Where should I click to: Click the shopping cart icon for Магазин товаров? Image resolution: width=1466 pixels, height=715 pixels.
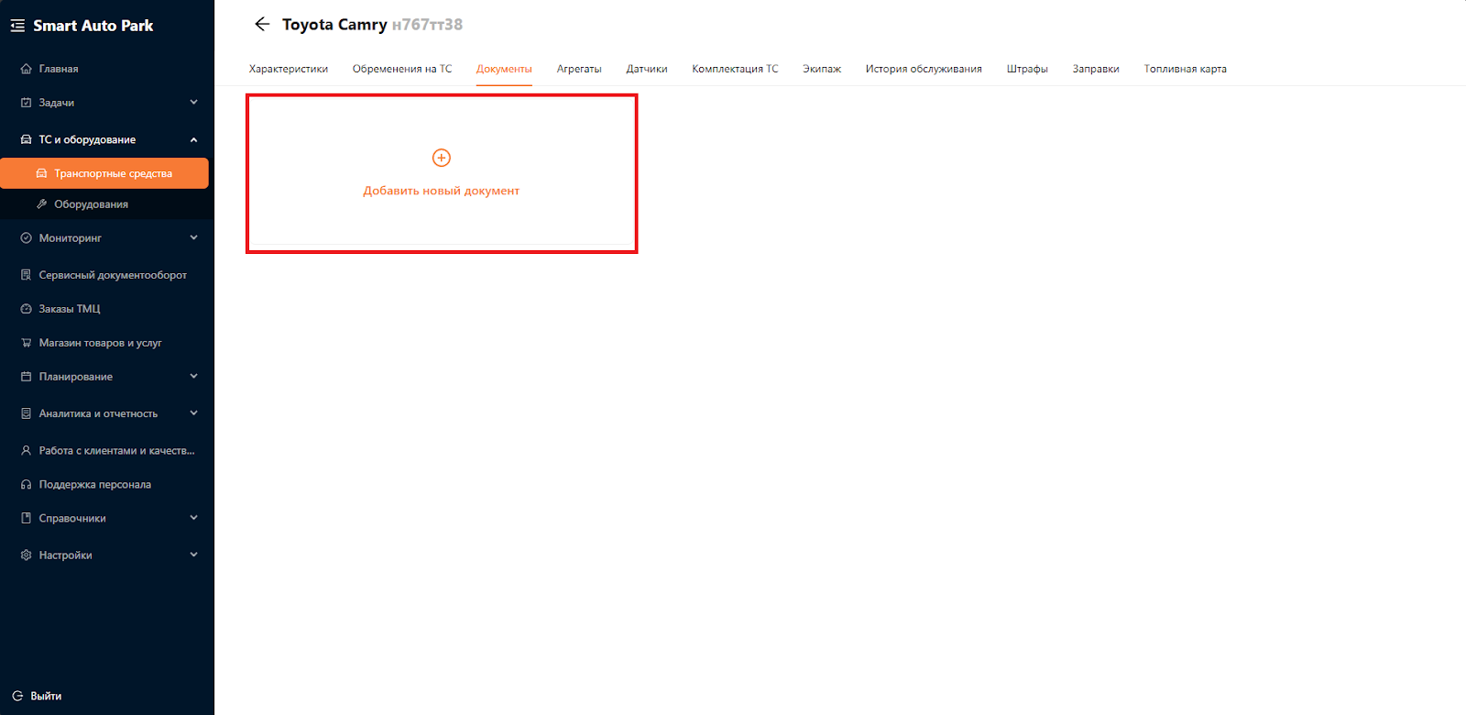[x=26, y=343]
